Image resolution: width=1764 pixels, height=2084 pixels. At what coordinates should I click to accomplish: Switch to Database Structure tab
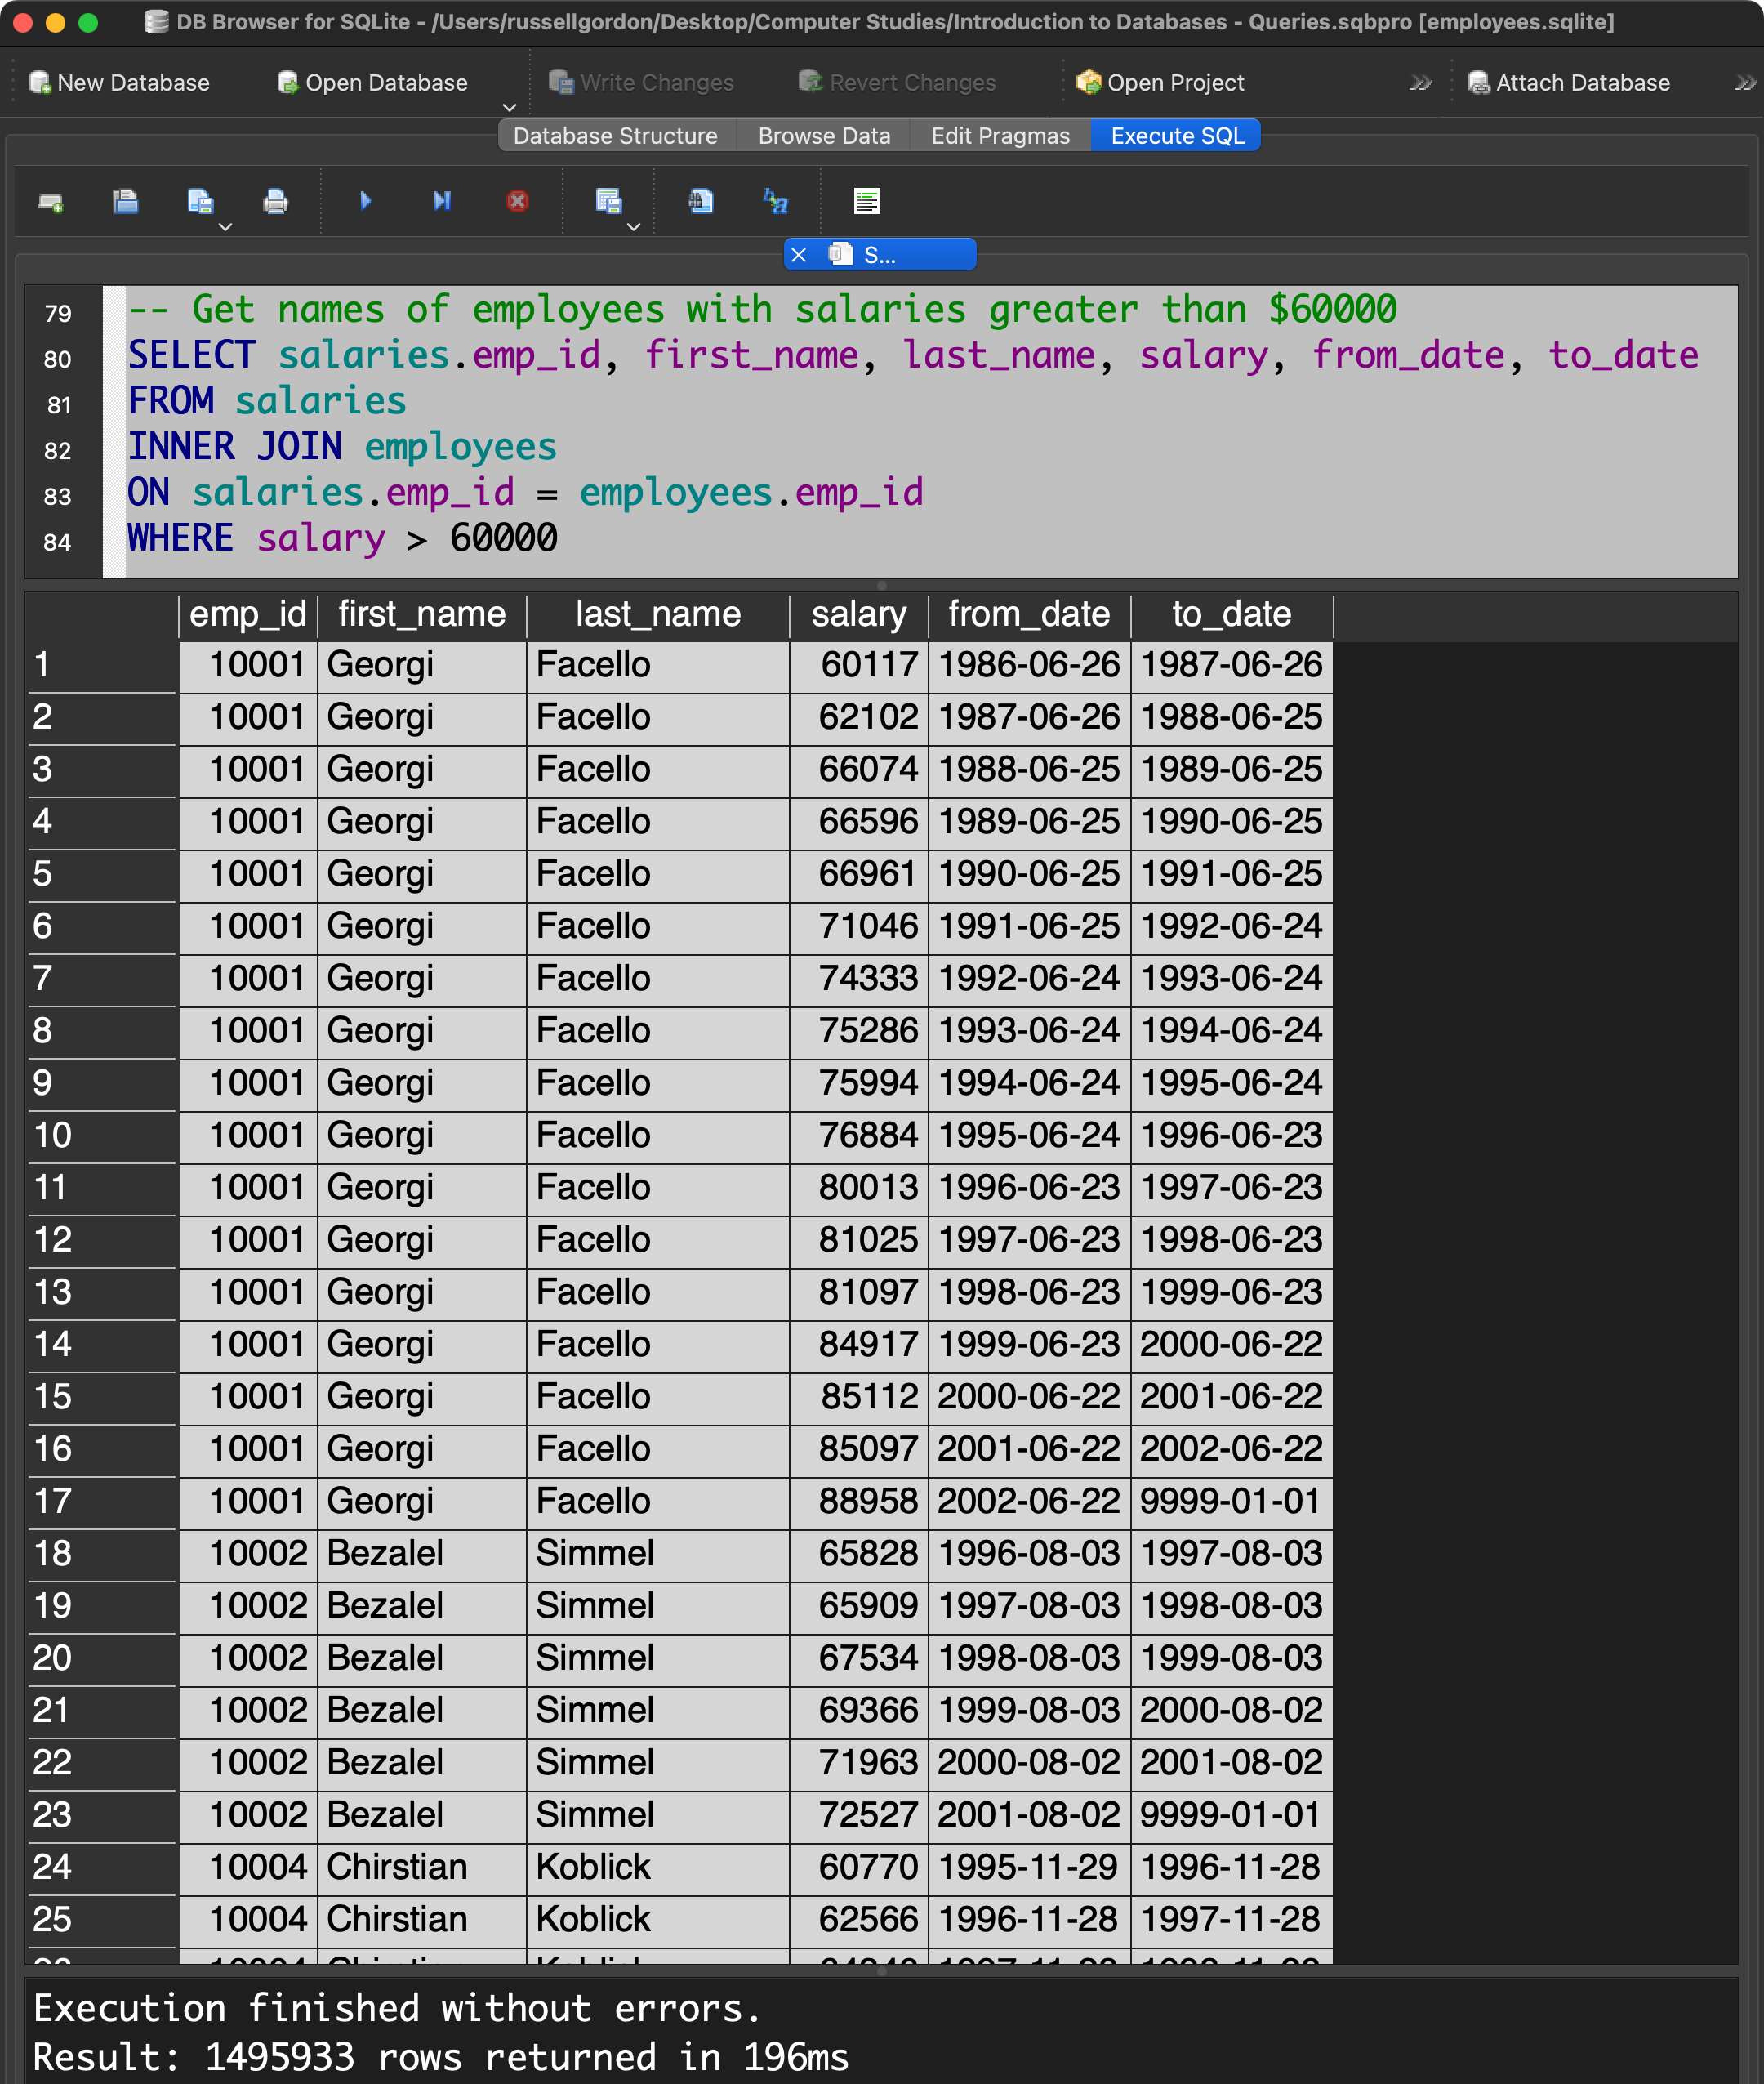pos(614,136)
